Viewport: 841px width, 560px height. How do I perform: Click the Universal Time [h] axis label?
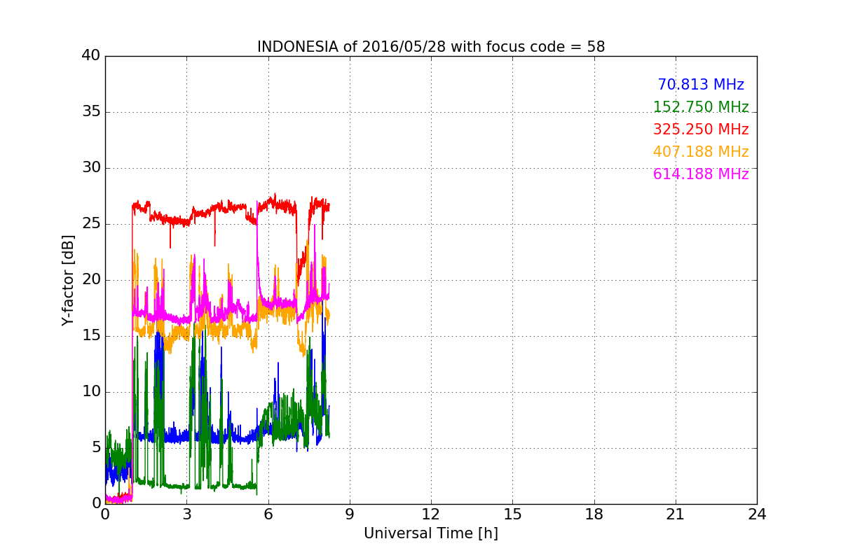pyautogui.click(x=431, y=533)
